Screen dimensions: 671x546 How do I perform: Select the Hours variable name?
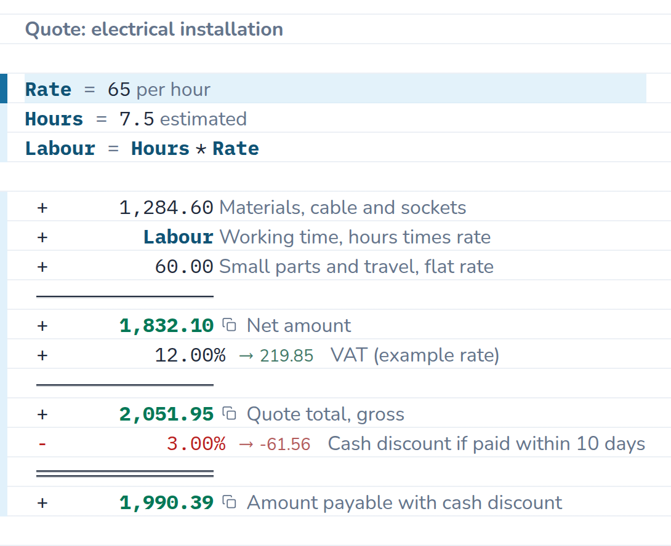tap(54, 119)
